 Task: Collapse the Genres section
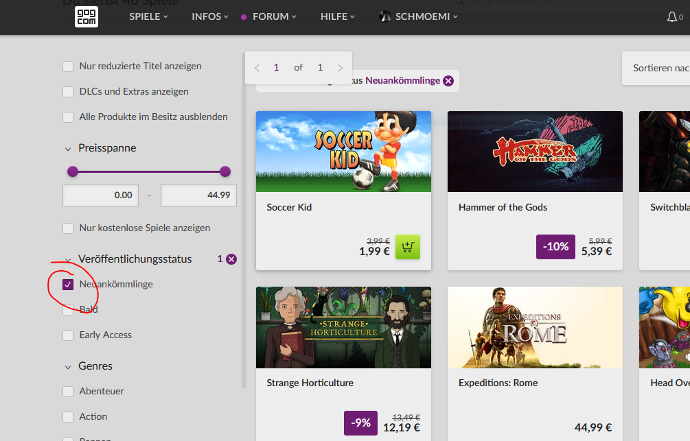(68, 367)
